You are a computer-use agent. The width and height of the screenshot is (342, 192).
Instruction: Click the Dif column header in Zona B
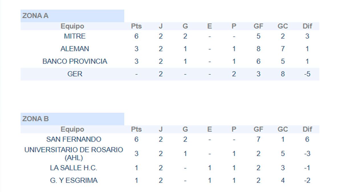click(307, 129)
